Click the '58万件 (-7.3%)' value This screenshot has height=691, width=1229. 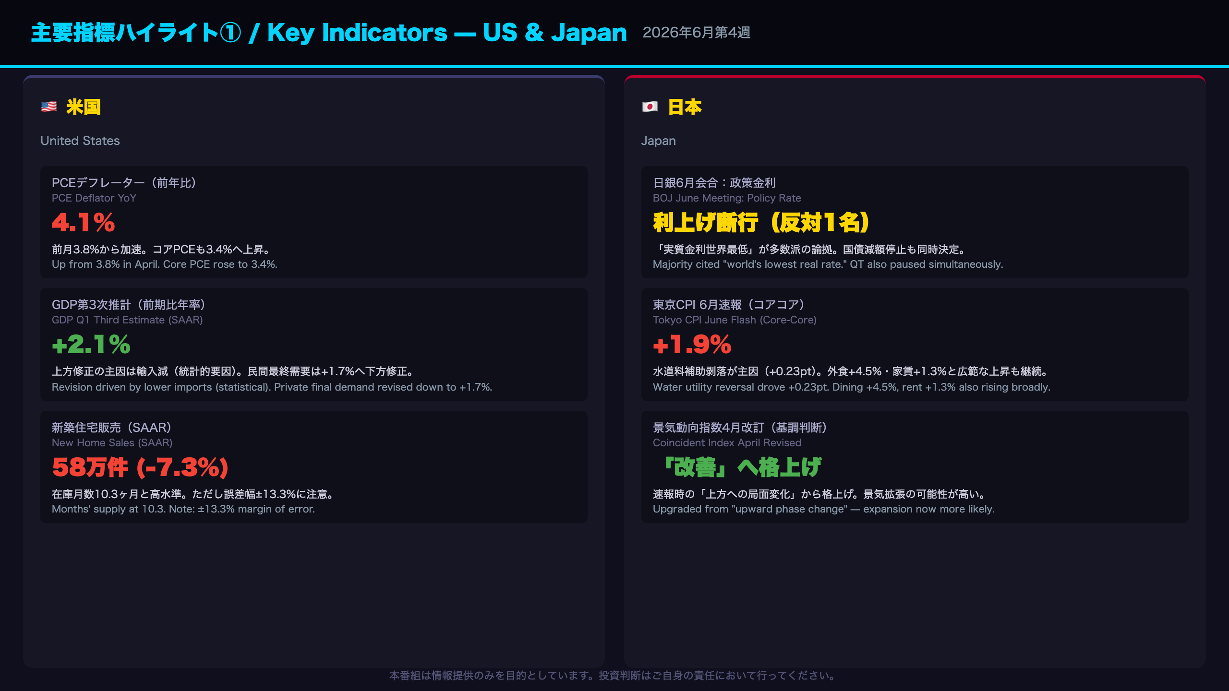140,467
